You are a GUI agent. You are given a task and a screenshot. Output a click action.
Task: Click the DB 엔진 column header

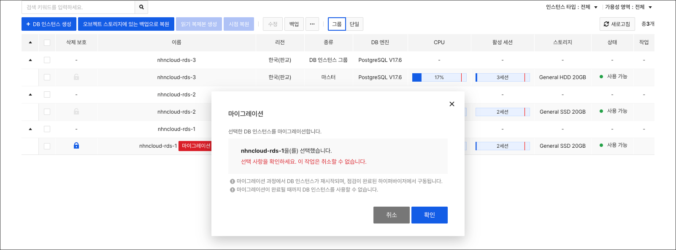pos(380,43)
